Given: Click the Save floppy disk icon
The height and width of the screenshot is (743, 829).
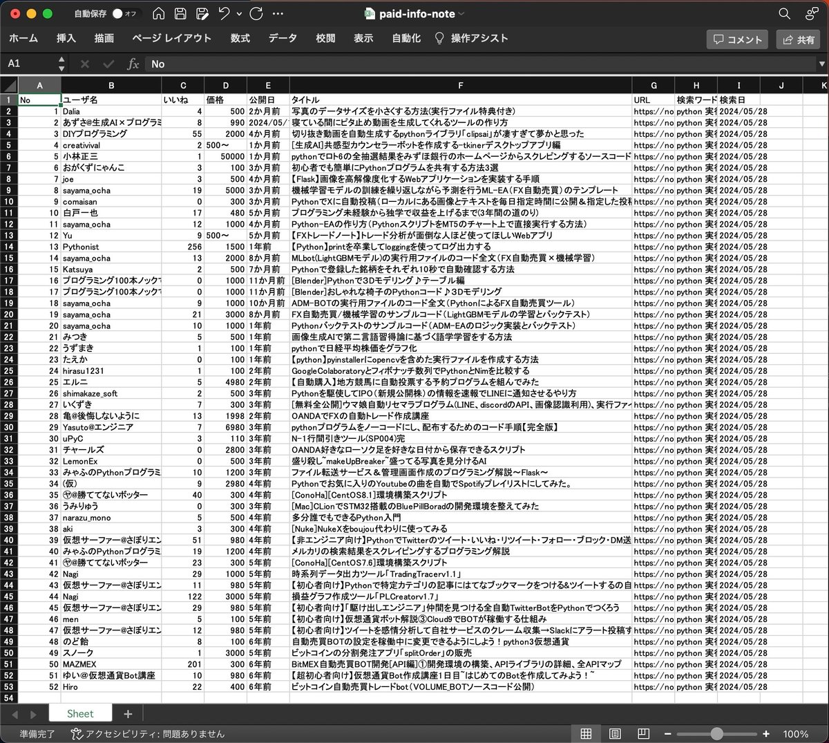Looking at the screenshot, I should (180, 14).
